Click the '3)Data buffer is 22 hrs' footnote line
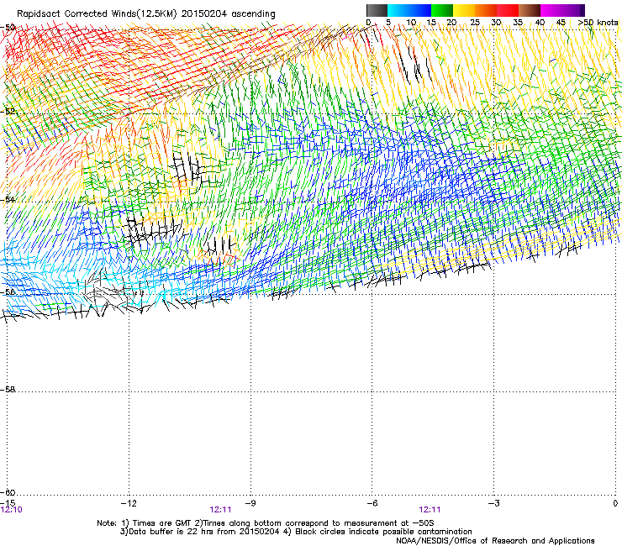This screenshot has width=622, height=546. click(296, 532)
